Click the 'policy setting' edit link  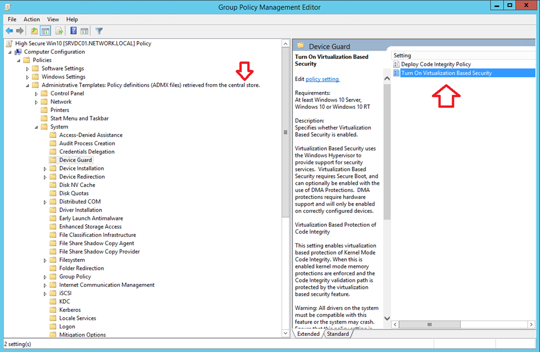pyautogui.click(x=322, y=79)
